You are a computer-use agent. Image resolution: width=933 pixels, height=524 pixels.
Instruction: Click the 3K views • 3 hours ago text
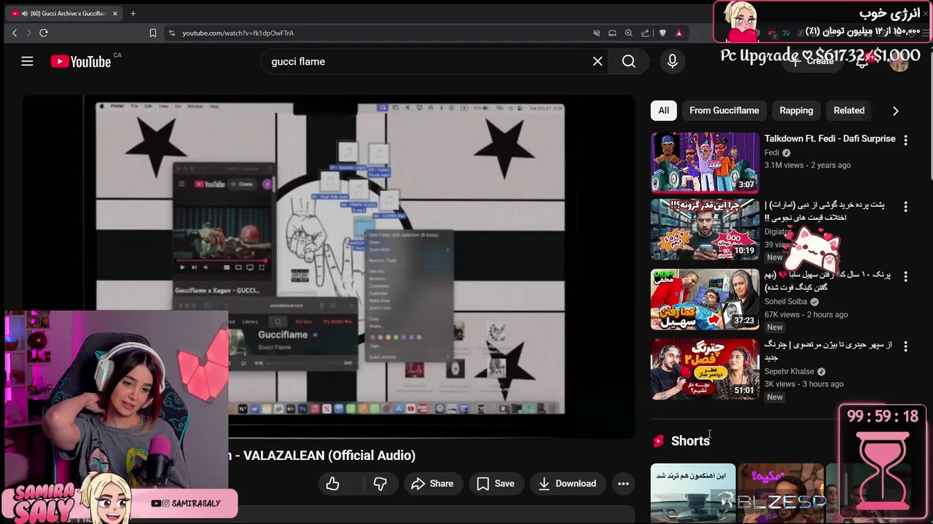tap(804, 384)
